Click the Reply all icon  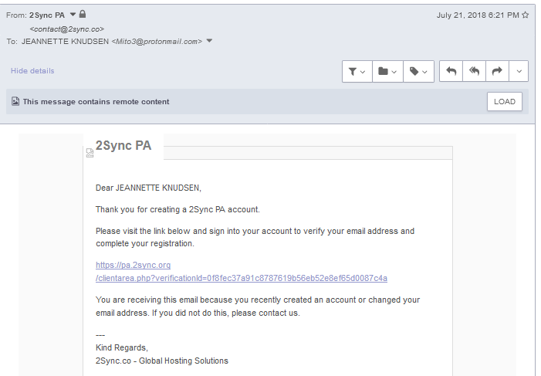click(474, 71)
